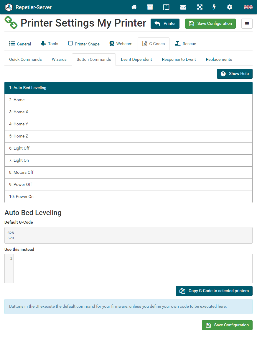Open the archive box icon in navbar
Viewport: 257px width, 339px height.
pos(150,7)
